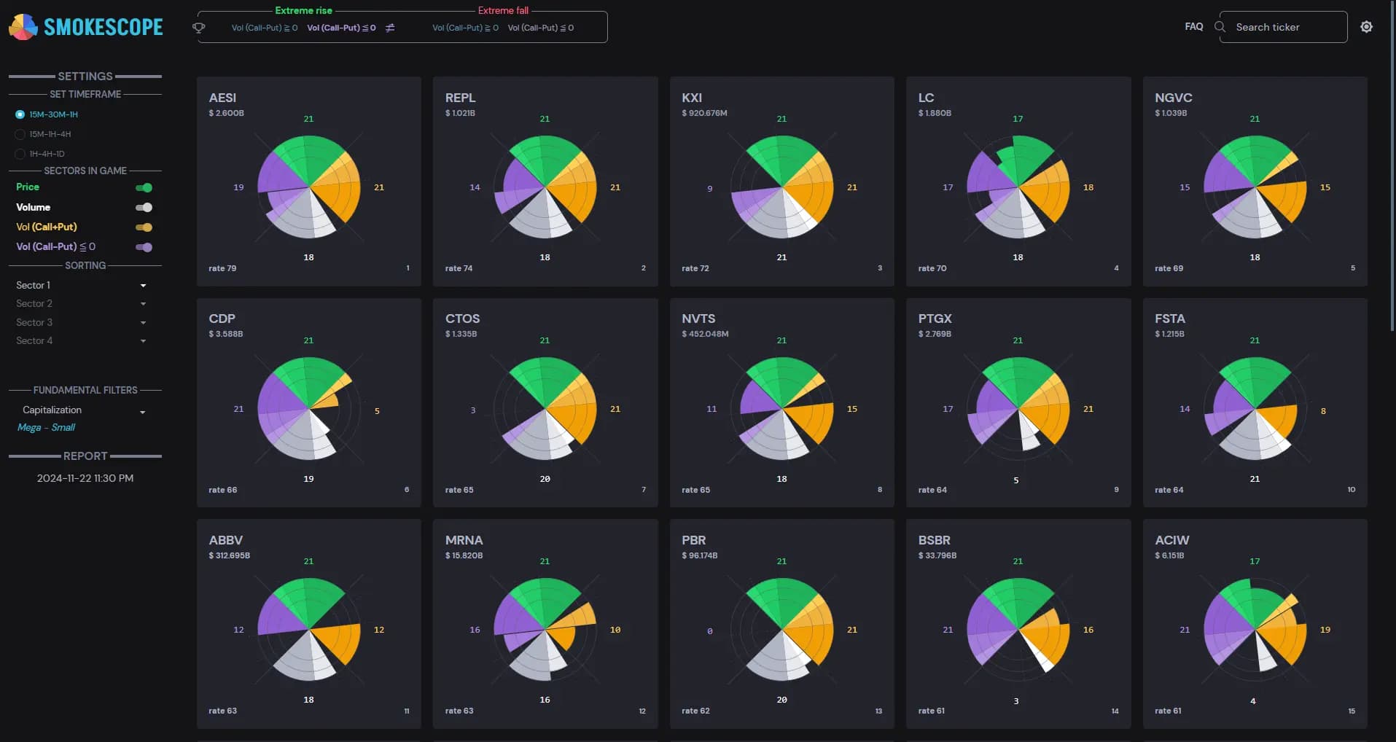This screenshot has height=742, width=1396.
Task: Open the settings gear icon at top right
Action: (1367, 27)
